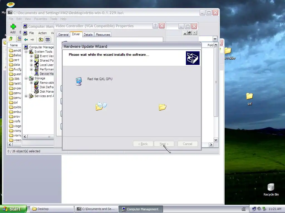Click the data folder row in 7-Zip

click(x=14, y=65)
